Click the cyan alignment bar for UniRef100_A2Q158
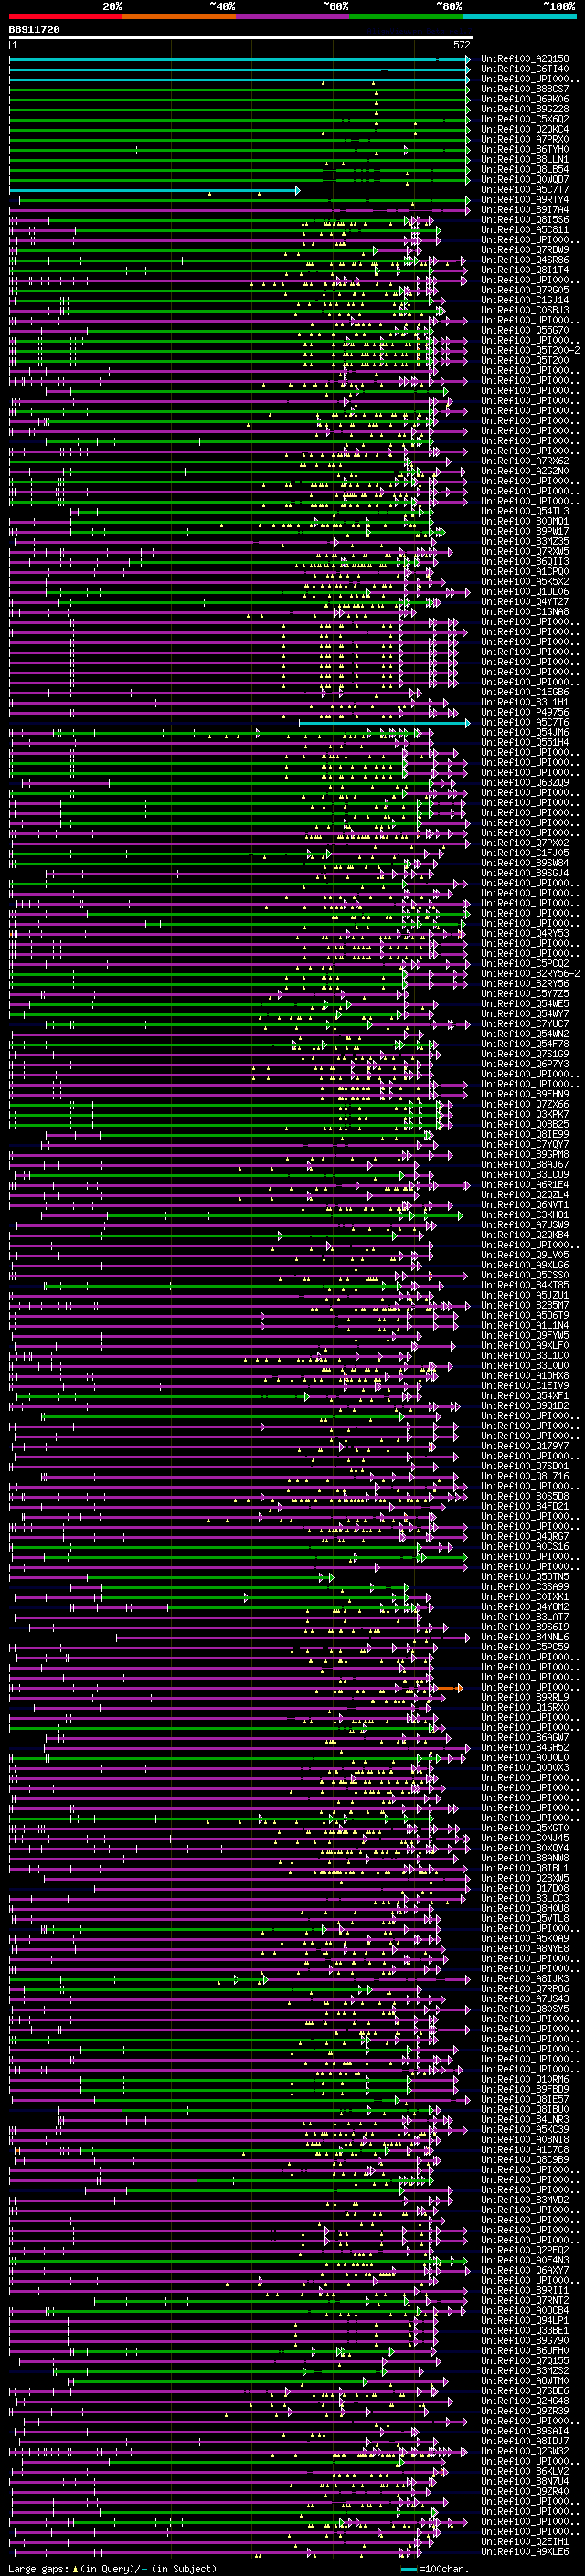 tap(239, 59)
